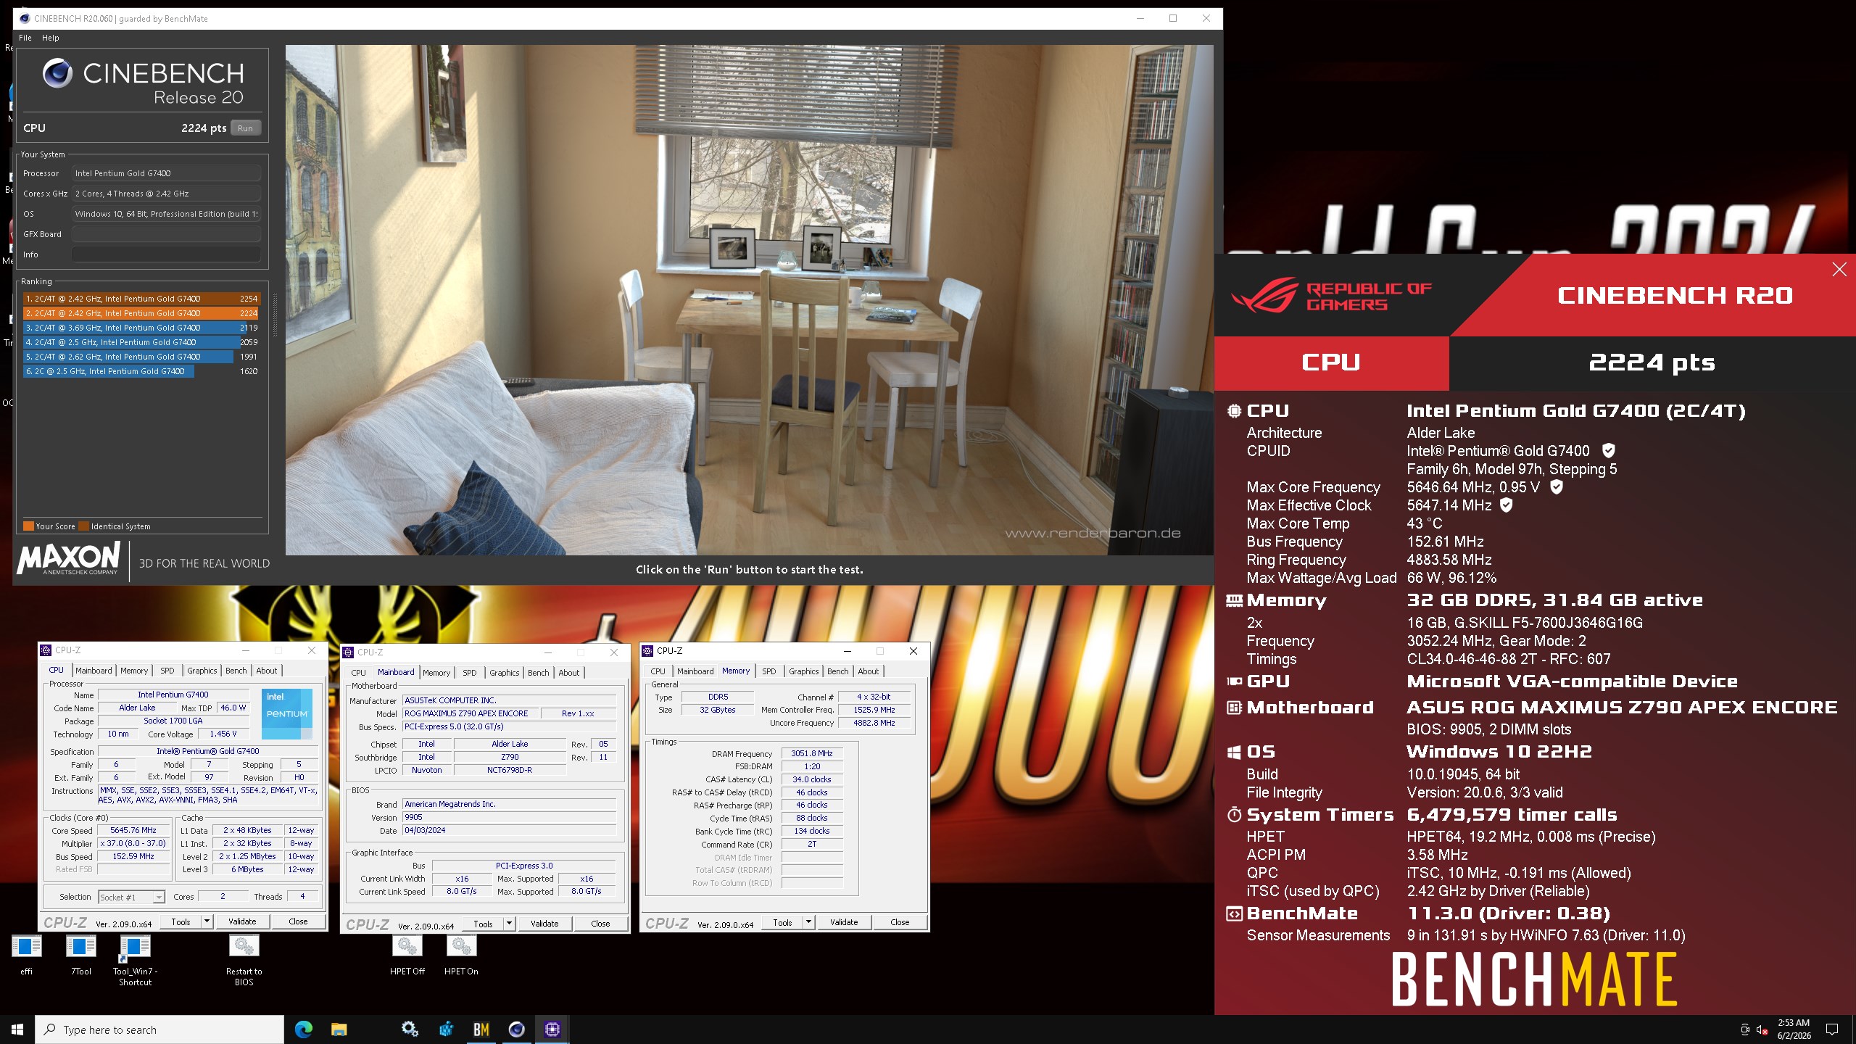Viewport: 1856px width, 1044px height.
Task: Open the effi desktop shortcut
Action: click(x=27, y=955)
